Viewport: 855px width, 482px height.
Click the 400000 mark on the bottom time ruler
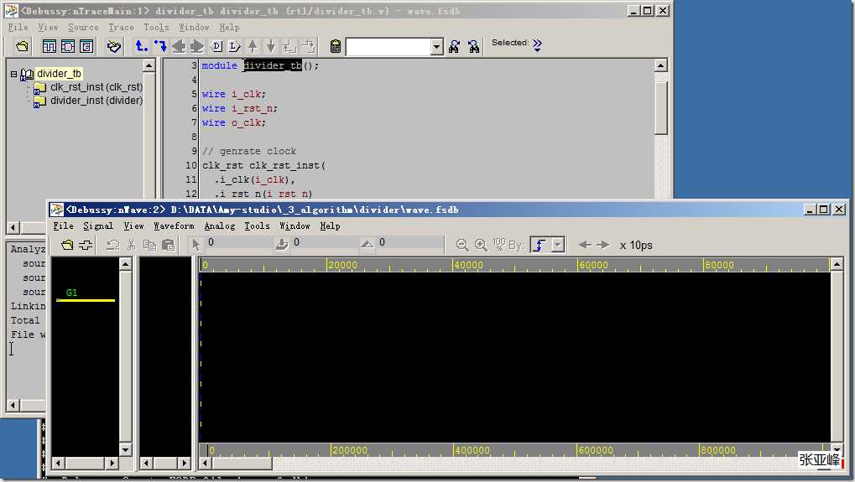[472, 450]
